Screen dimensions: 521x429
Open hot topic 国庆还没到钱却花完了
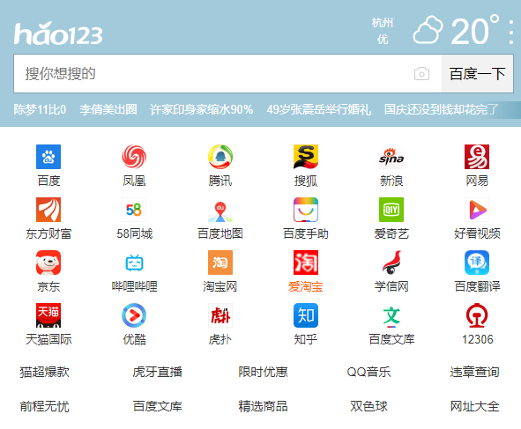pyautogui.click(x=442, y=109)
